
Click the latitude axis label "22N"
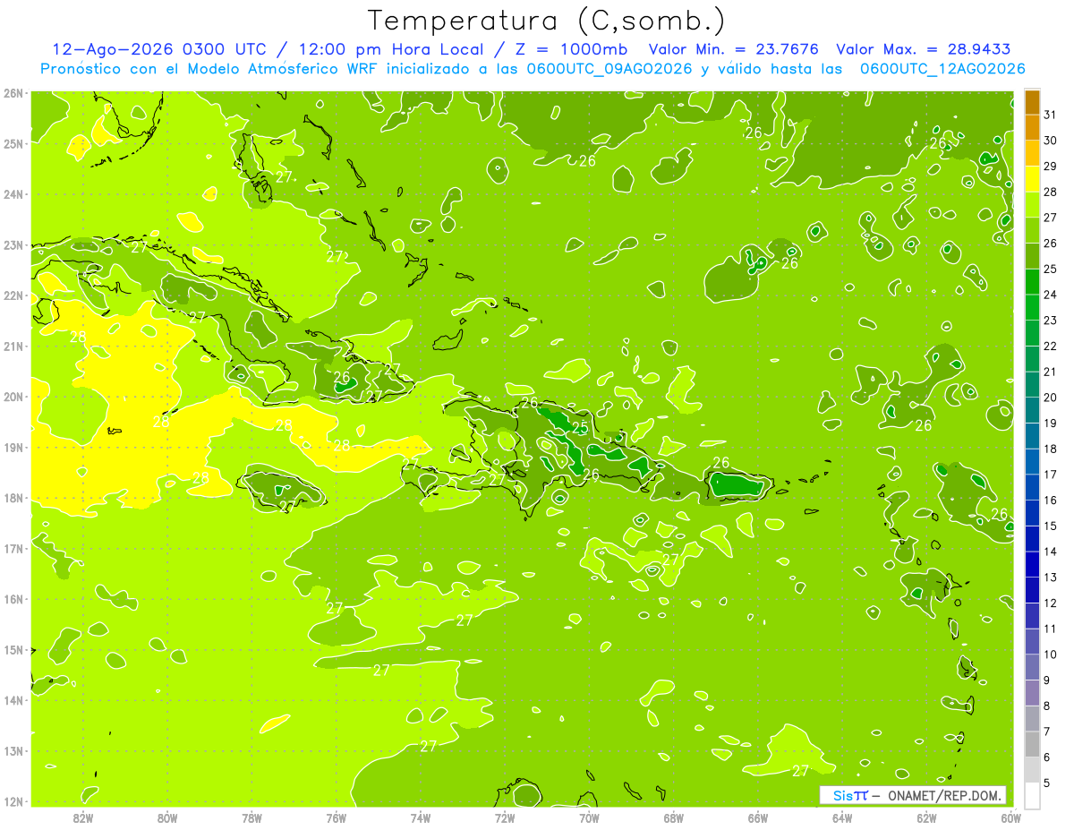(13, 295)
